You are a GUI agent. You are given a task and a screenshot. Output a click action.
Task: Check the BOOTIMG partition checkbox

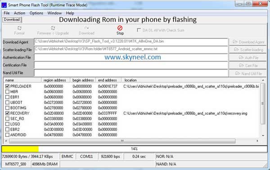click(x=7, y=108)
